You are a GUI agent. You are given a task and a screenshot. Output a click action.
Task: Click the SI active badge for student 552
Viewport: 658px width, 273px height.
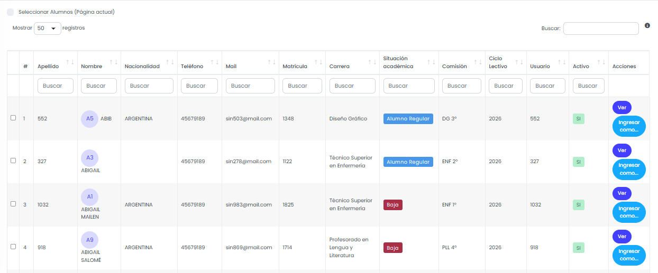tap(579, 119)
